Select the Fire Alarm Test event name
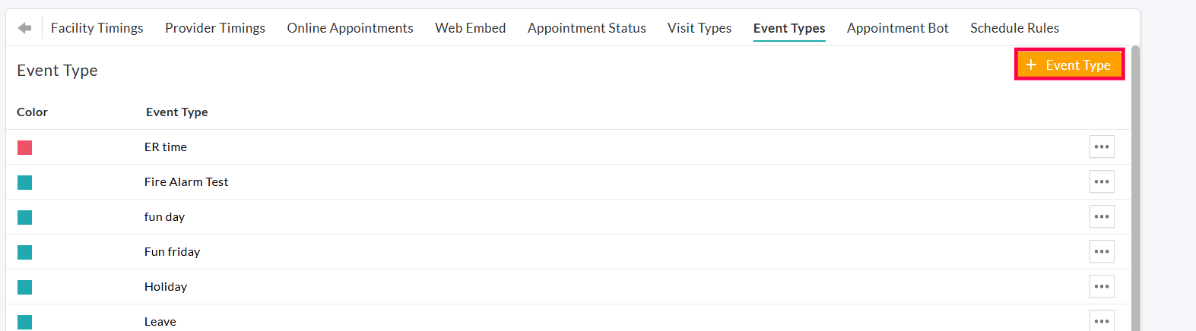1196x331 pixels. pyautogui.click(x=186, y=182)
